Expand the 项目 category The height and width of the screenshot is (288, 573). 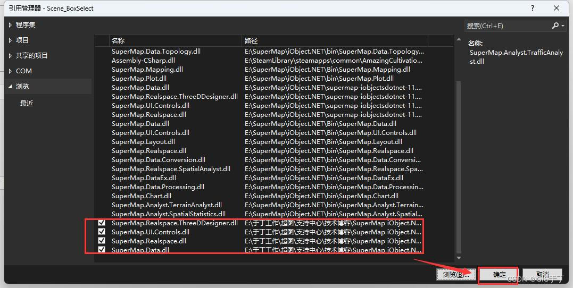coord(10,40)
